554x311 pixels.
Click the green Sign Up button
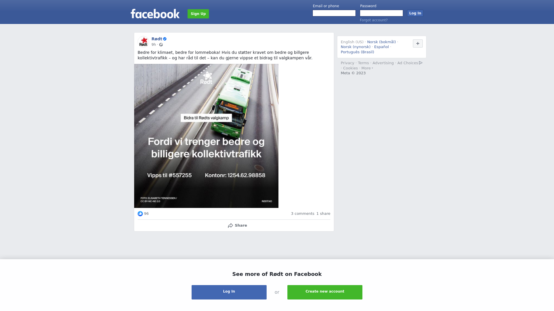(x=198, y=14)
